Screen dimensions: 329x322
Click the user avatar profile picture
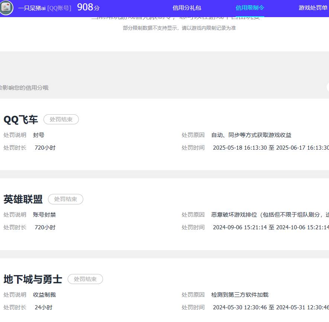coord(6,7)
